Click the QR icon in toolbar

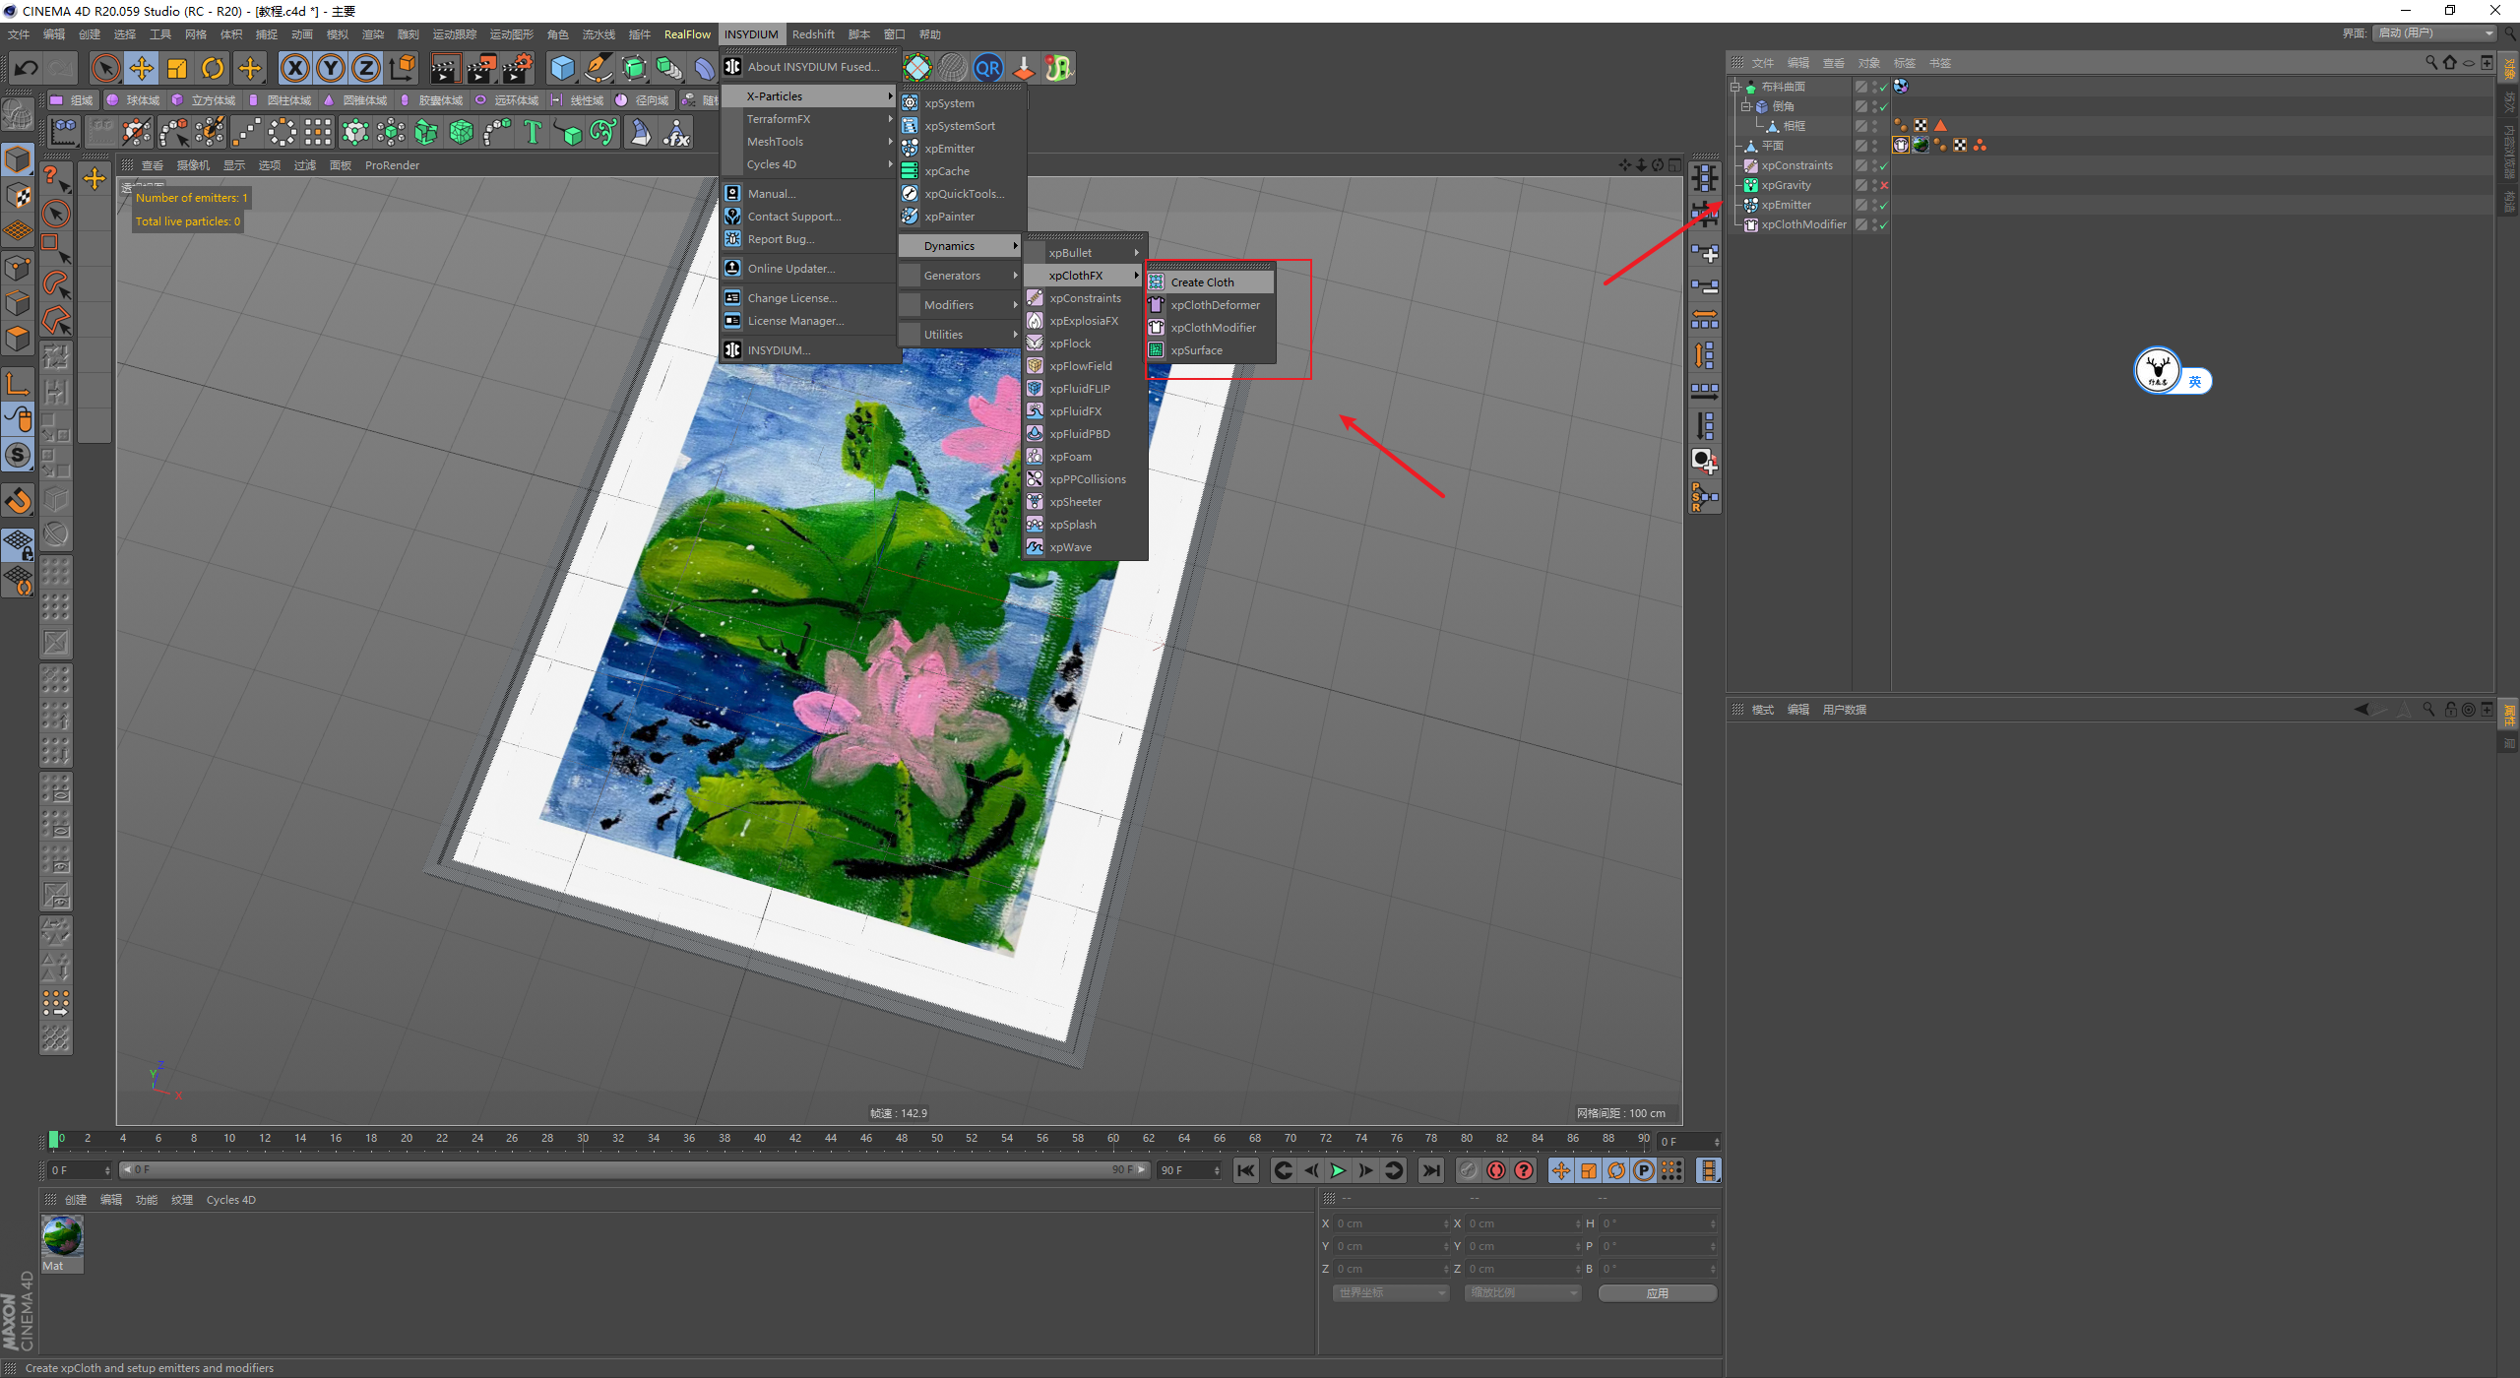pyautogui.click(x=987, y=68)
